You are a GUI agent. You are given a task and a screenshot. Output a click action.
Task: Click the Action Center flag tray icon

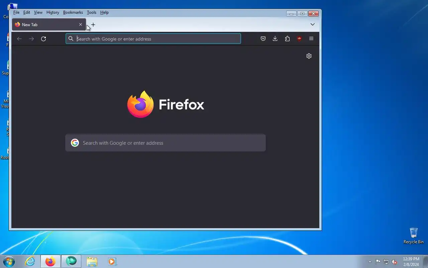[378, 262]
